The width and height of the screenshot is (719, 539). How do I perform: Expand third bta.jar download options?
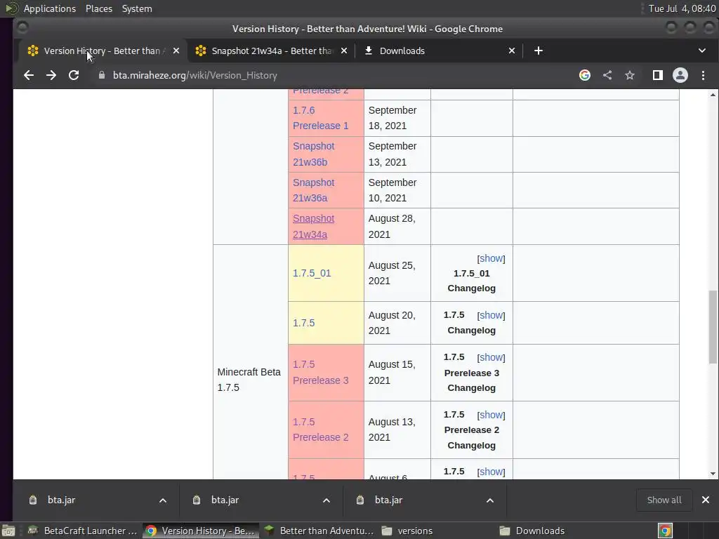click(x=489, y=500)
